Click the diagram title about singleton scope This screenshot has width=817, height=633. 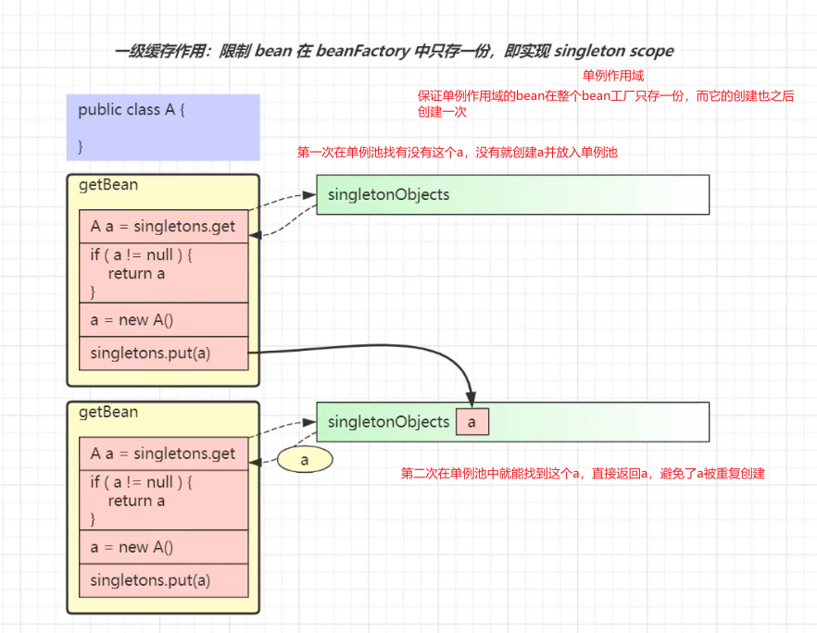click(394, 51)
